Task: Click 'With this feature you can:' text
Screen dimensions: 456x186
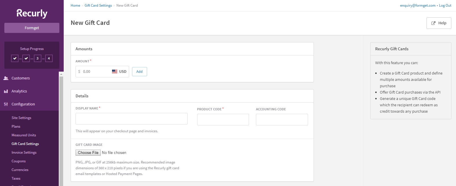Action: pos(397,63)
